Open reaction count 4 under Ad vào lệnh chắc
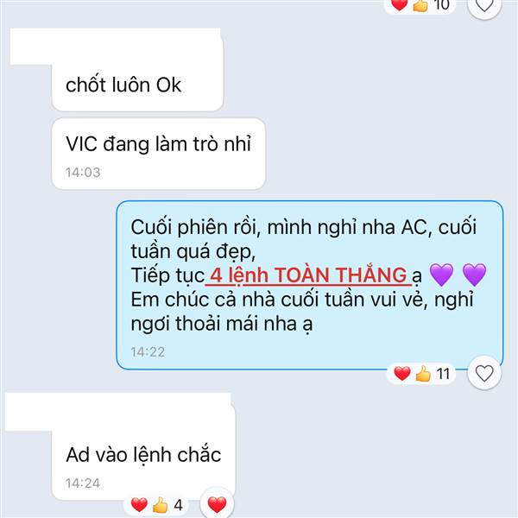518x518 pixels. (179, 505)
